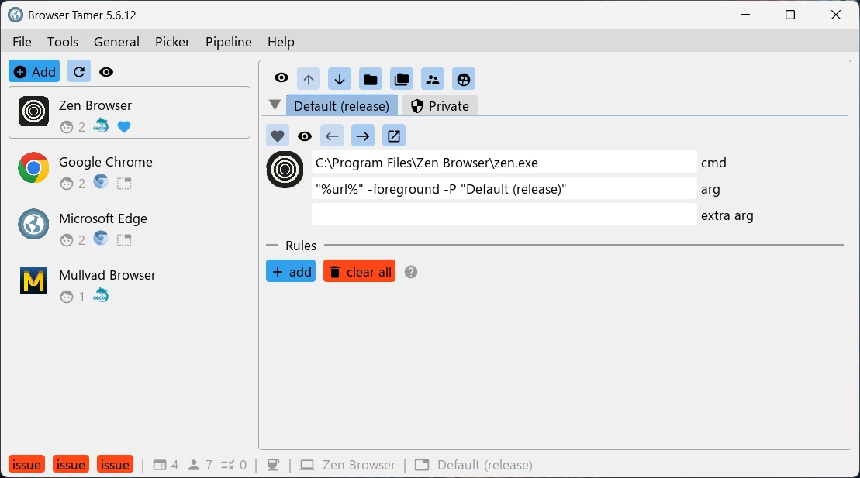This screenshot has width=860, height=478.
Task: Select Zen Browser in the list
Action: pos(130,112)
